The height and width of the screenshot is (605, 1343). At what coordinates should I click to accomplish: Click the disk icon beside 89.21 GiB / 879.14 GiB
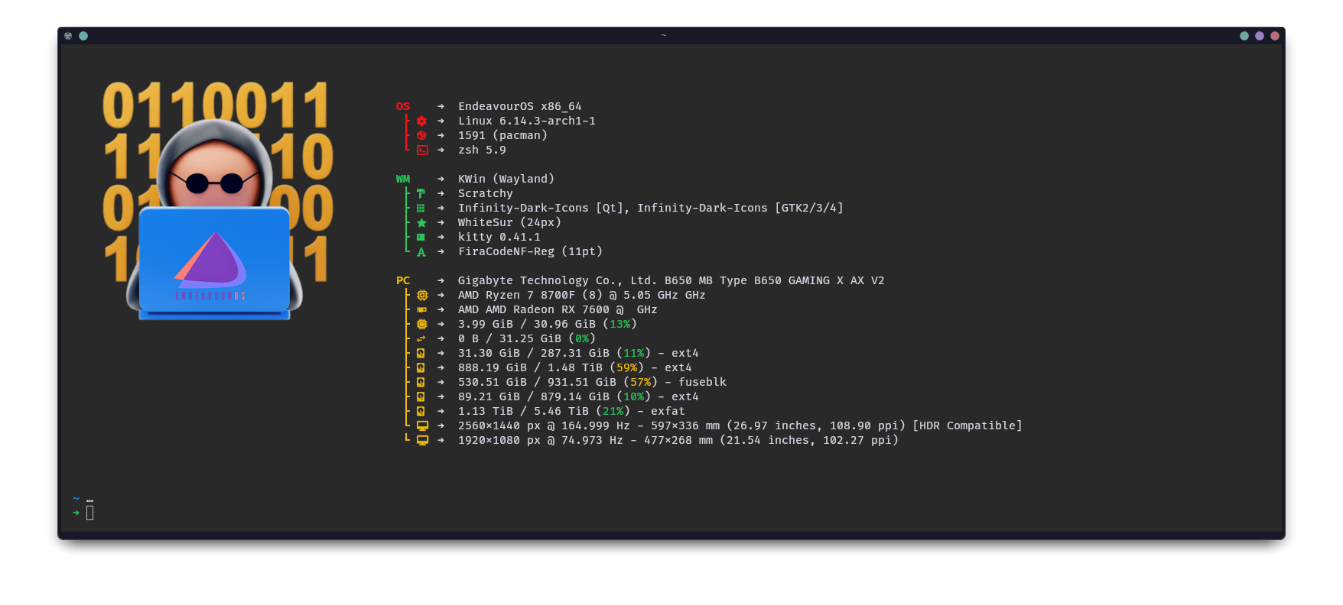[x=421, y=396]
